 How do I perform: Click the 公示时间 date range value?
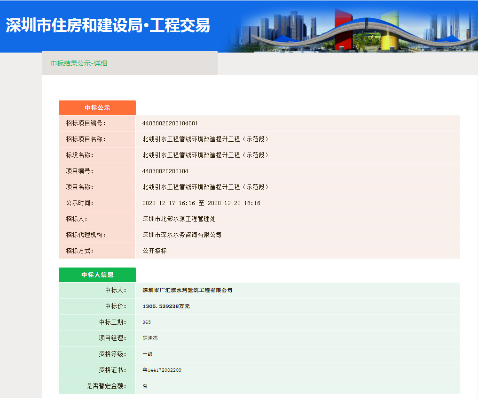201,203
